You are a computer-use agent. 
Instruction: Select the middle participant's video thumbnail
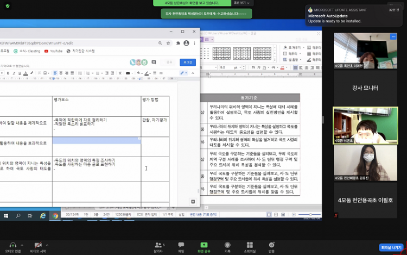coord(365,125)
